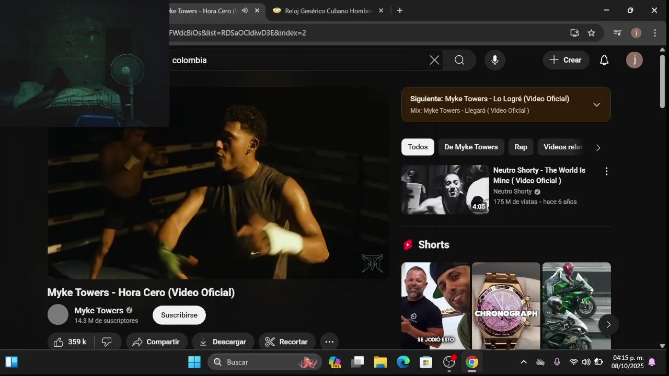Open the YouTube account avatar menu
The image size is (669, 376).
(635, 60)
